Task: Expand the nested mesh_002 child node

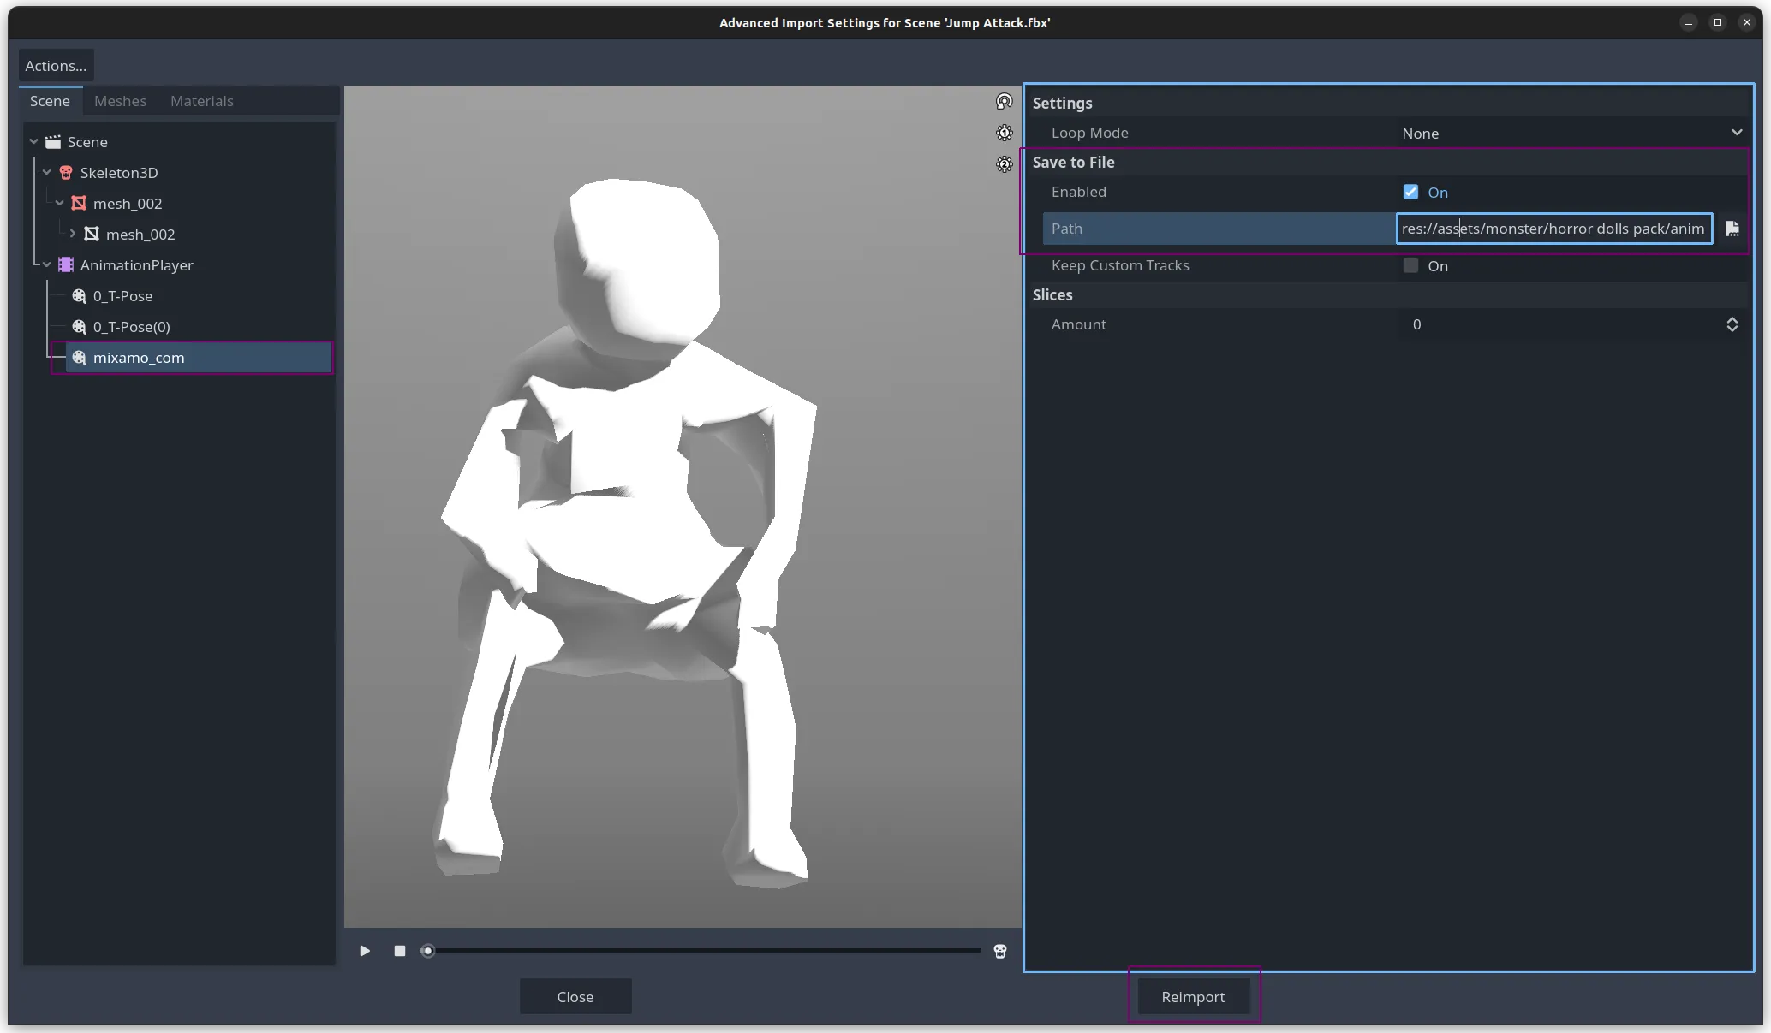Action: click(73, 234)
